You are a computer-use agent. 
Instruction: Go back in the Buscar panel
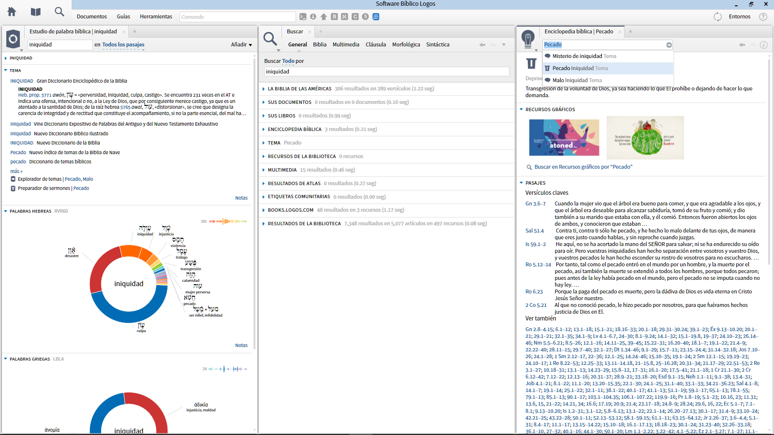pyautogui.click(x=482, y=45)
